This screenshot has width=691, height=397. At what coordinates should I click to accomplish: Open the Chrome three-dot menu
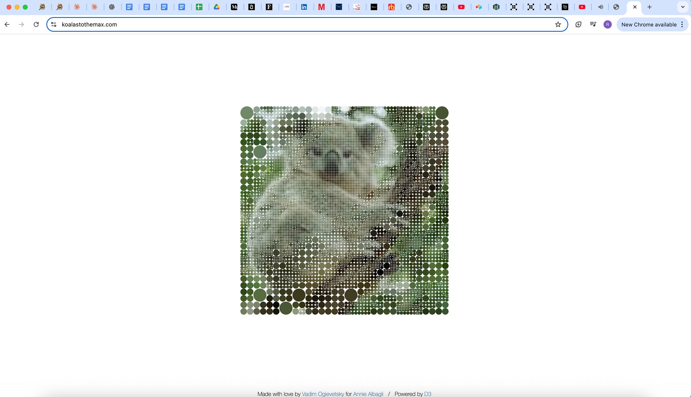(682, 24)
